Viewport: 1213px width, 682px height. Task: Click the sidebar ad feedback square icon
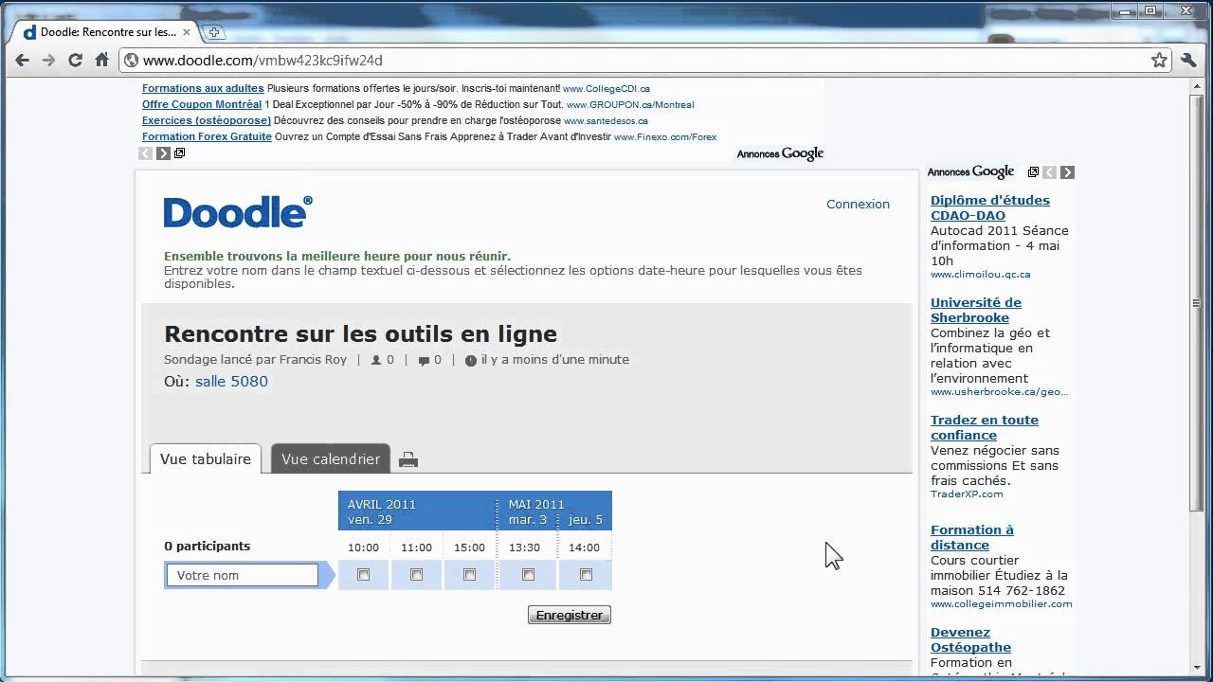pos(1033,172)
